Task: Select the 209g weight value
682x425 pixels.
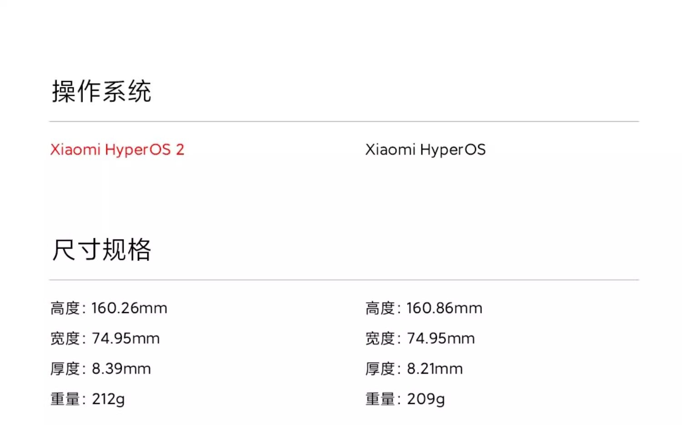Action: pyautogui.click(x=426, y=399)
